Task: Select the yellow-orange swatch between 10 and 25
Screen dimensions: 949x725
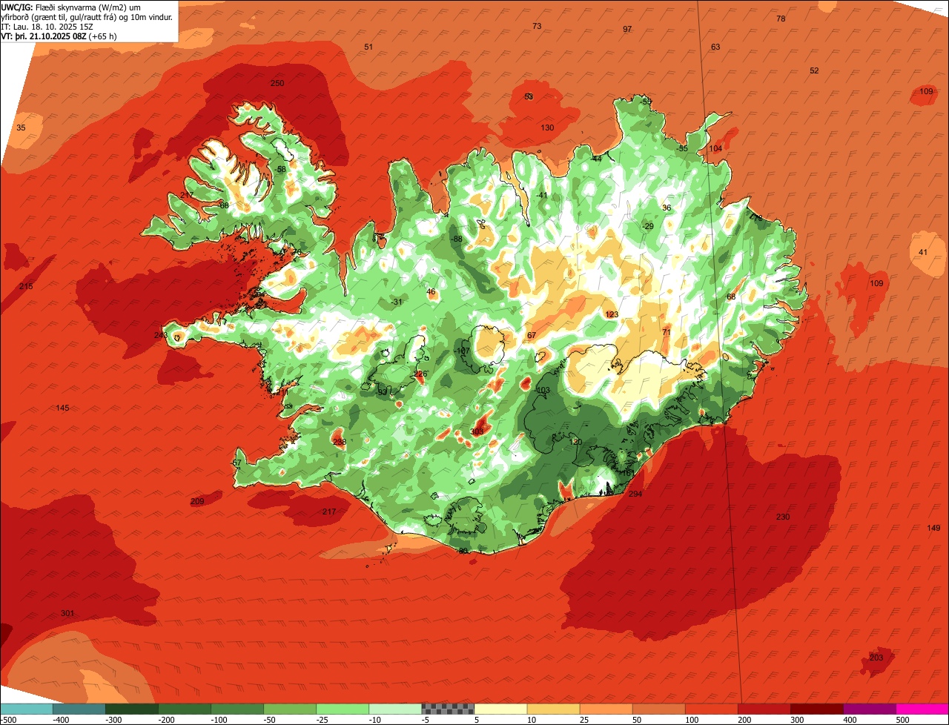Action: (553, 709)
